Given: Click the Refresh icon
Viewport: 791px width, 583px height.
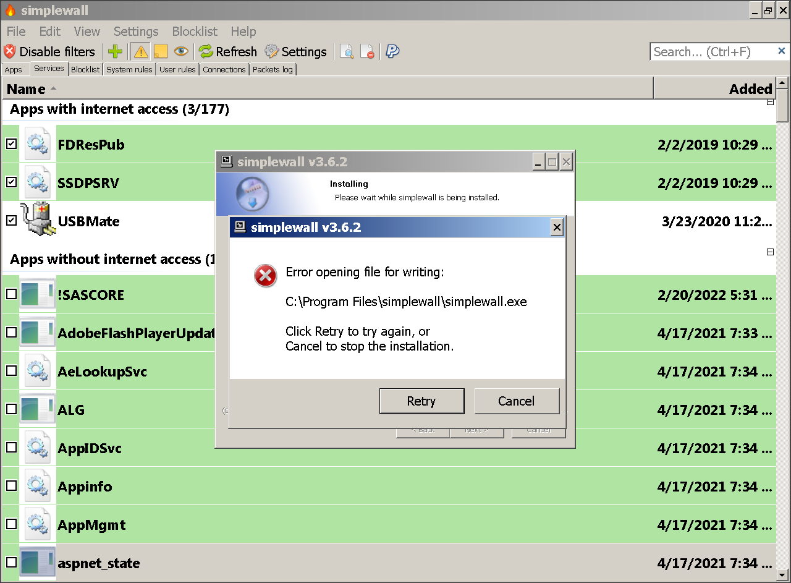Looking at the screenshot, I should click(206, 52).
